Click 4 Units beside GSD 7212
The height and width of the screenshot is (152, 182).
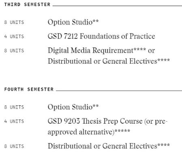pos(14,36)
